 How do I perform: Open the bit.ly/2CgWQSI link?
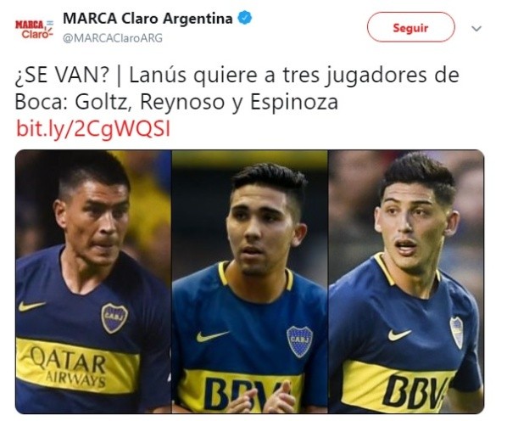click(93, 129)
